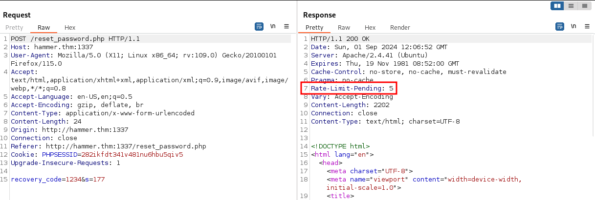The image size is (595, 200).
Task: Click the Upgrade-Insecure-Requests: 1 header
Action: click(x=66, y=163)
